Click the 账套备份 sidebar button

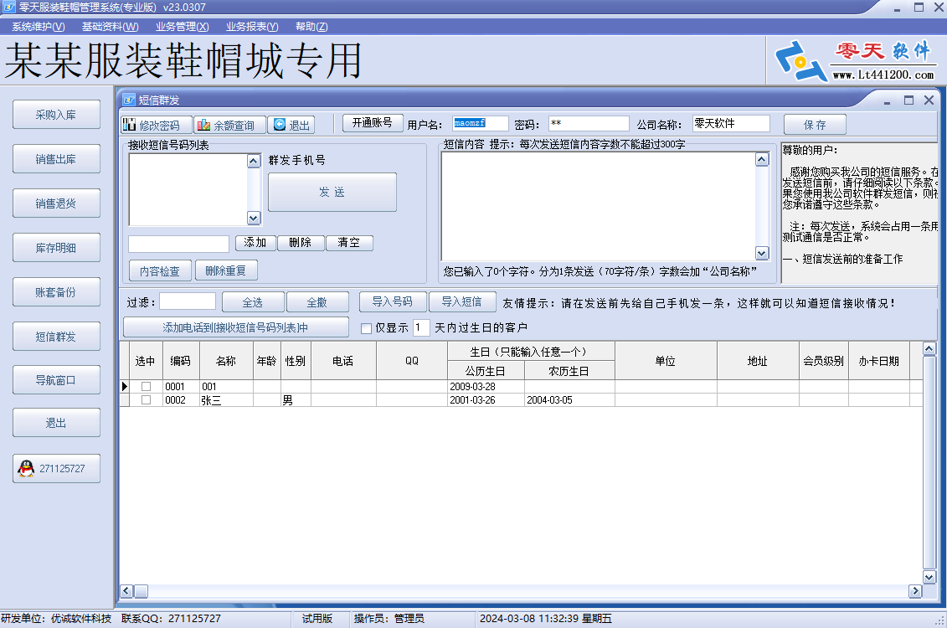(x=56, y=292)
